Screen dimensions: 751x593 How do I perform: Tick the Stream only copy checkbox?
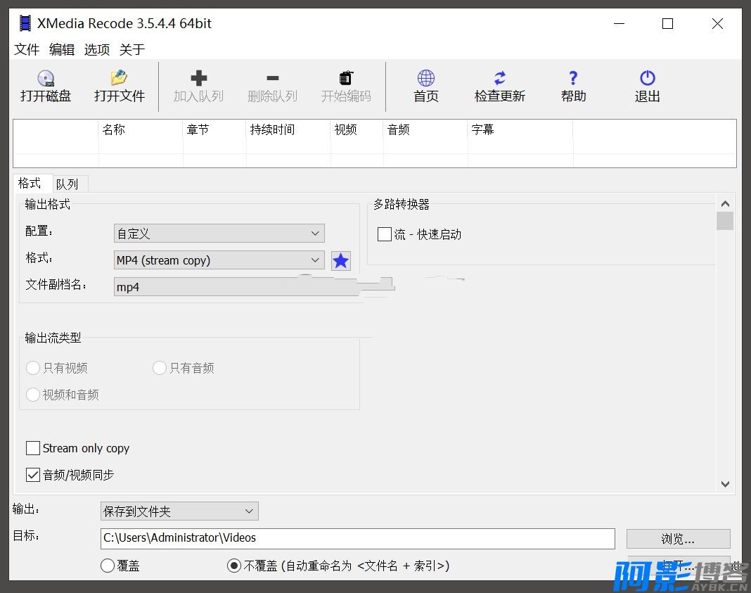[x=33, y=448]
